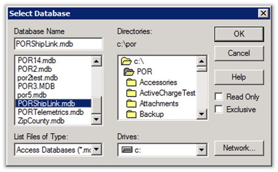Click the Backup folder icon
Screen dimensions: 278x172
pos(132,114)
